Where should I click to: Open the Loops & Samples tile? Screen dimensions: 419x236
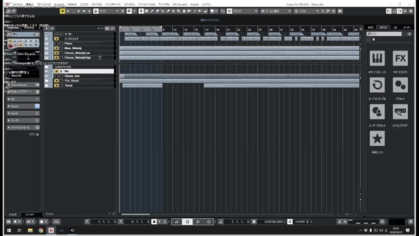click(x=377, y=85)
